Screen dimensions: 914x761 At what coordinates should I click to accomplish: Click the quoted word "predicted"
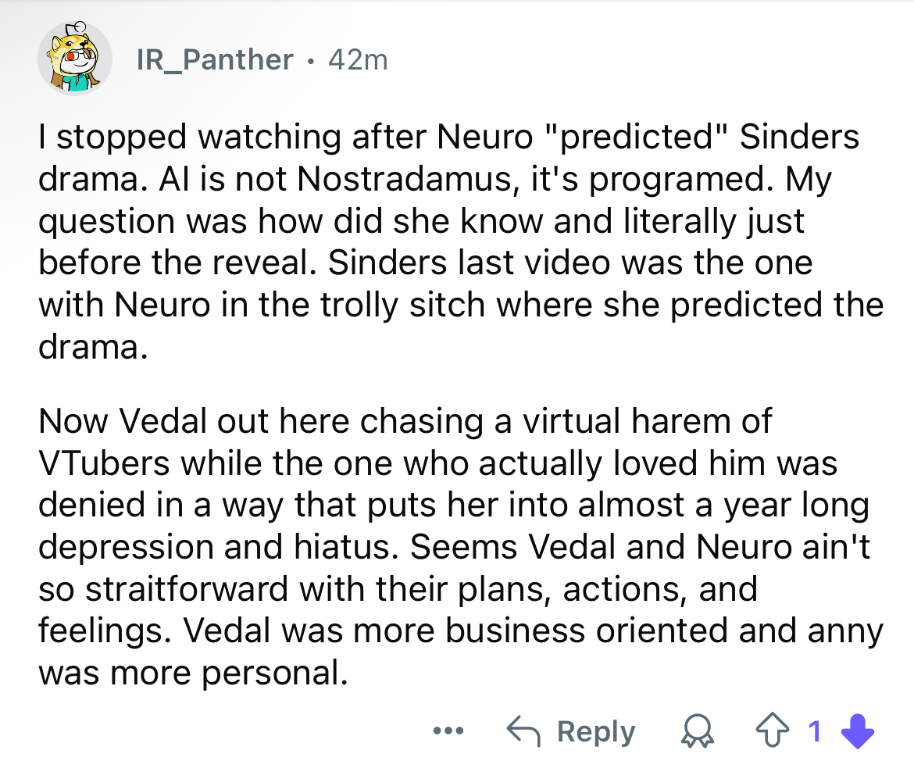click(x=620, y=138)
